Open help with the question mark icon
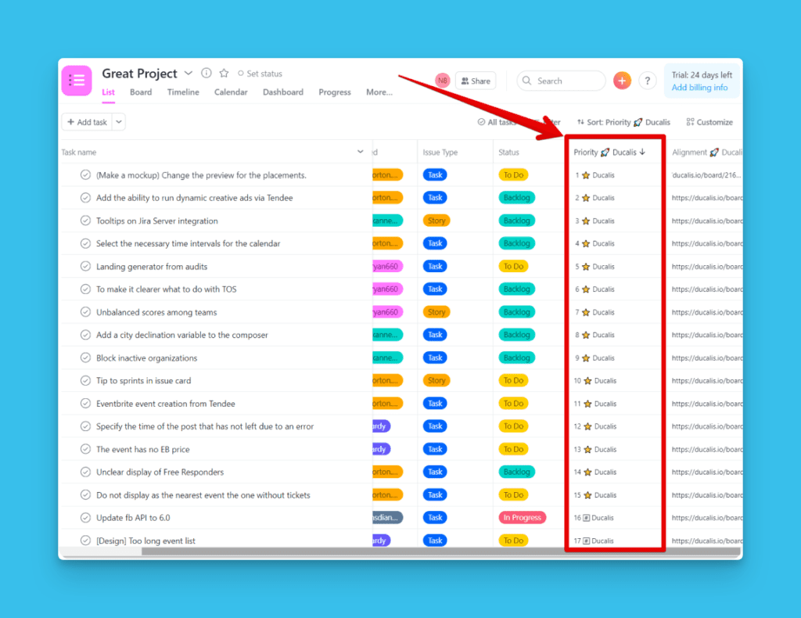 647,81
